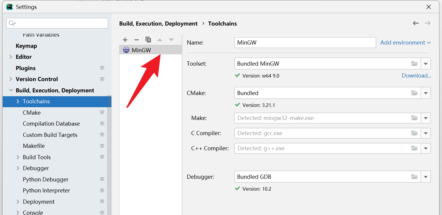Screen dimensions: 442x215
Task: Click the settings tree scrollbar
Action: click(x=109, y=154)
